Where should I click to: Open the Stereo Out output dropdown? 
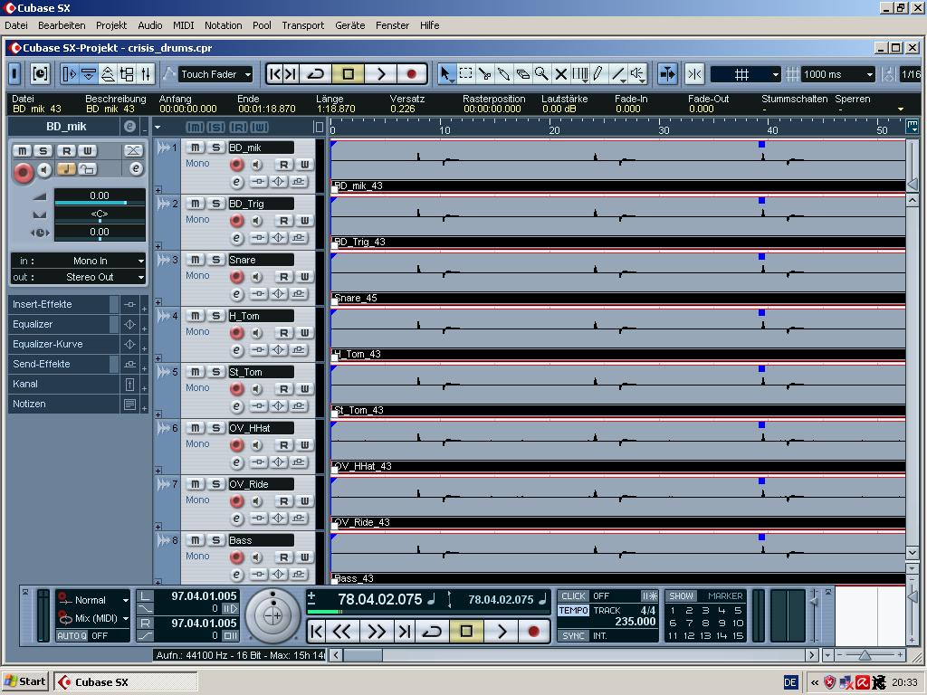(79, 277)
